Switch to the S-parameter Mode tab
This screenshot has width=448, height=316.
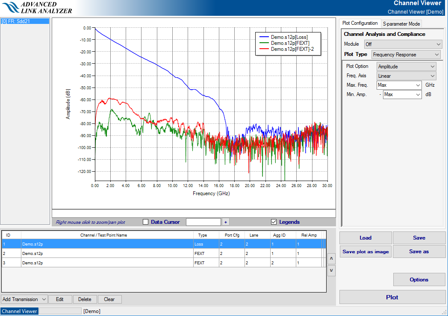click(x=401, y=24)
